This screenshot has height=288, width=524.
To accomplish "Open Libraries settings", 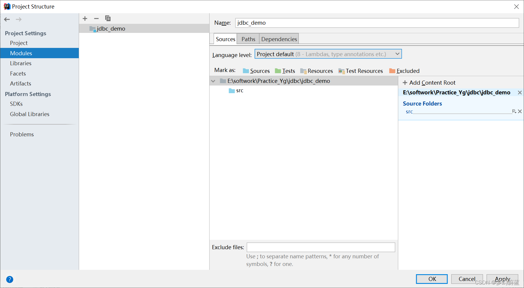I will (x=21, y=63).
